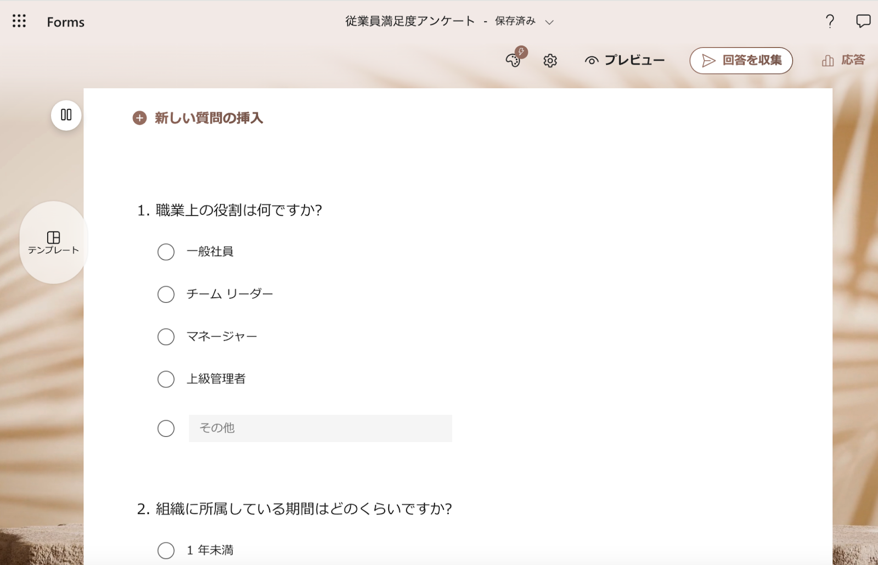Image resolution: width=878 pixels, height=565 pixels.
Task: Click the 従業員満足度アンケート form title
Action: (x=409, y=21)
